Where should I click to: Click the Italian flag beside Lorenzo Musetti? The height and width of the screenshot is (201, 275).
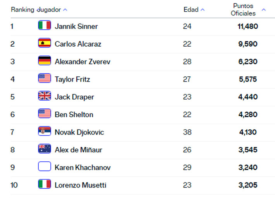pos(45,185)
